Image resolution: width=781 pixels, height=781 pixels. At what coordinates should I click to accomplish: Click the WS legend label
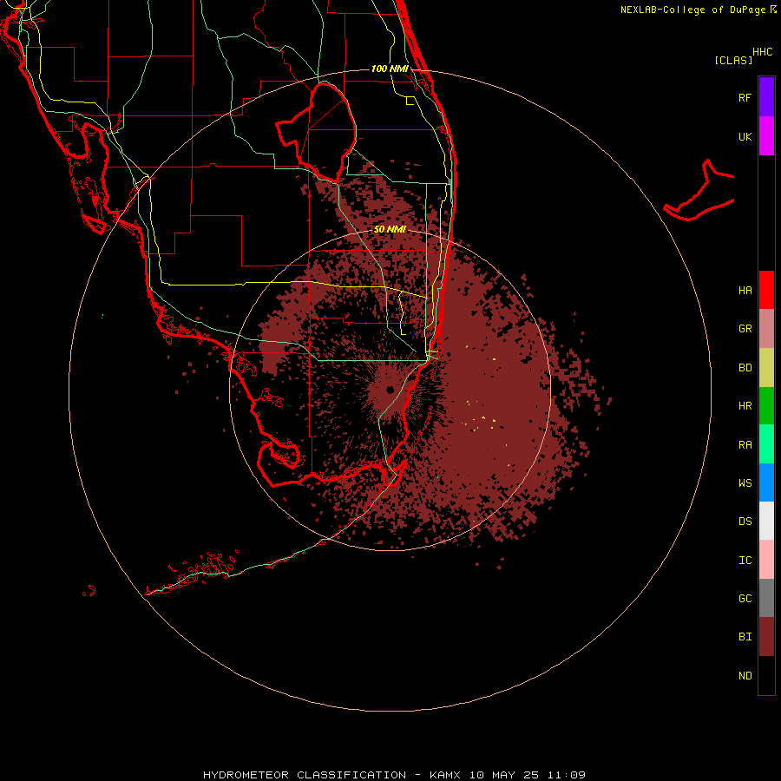745,483
